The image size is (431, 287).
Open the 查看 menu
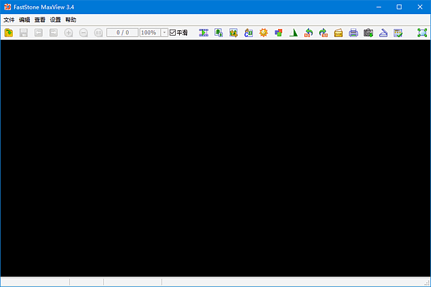40,20
